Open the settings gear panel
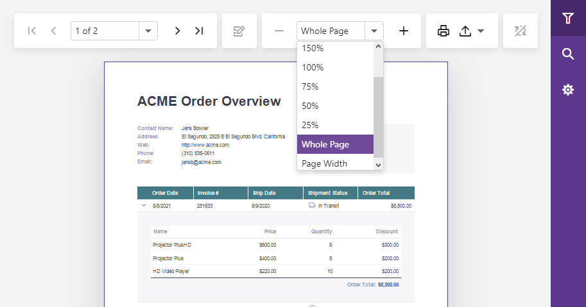586x307 pixels. click(568, 90)
